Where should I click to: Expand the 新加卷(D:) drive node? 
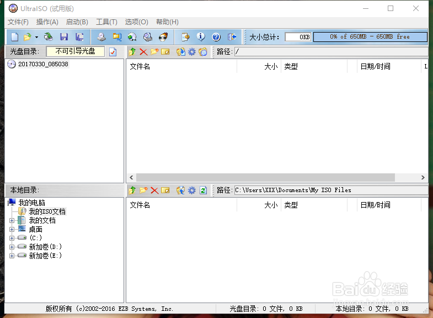click(12, 247)
